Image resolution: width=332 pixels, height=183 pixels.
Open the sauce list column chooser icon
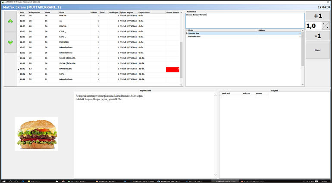(187, 30)
